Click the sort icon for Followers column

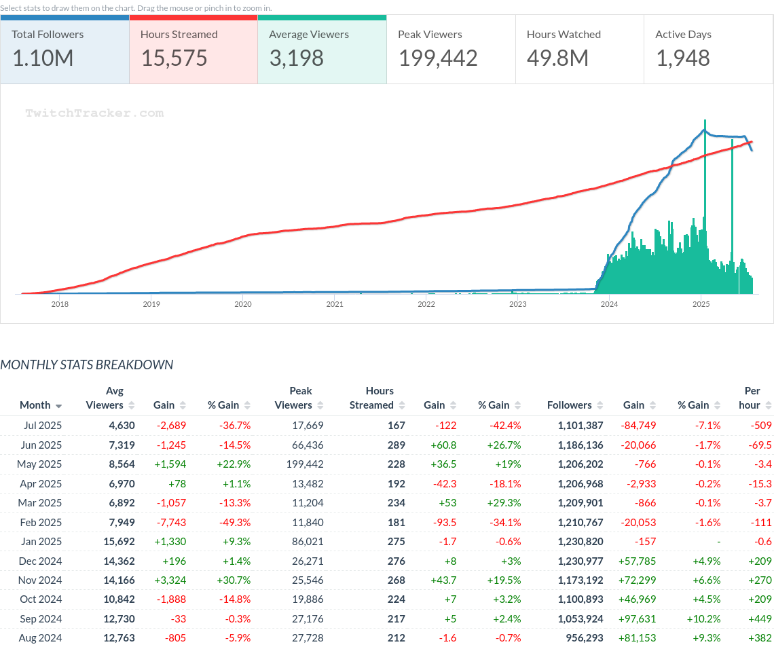tap(600, 405)
